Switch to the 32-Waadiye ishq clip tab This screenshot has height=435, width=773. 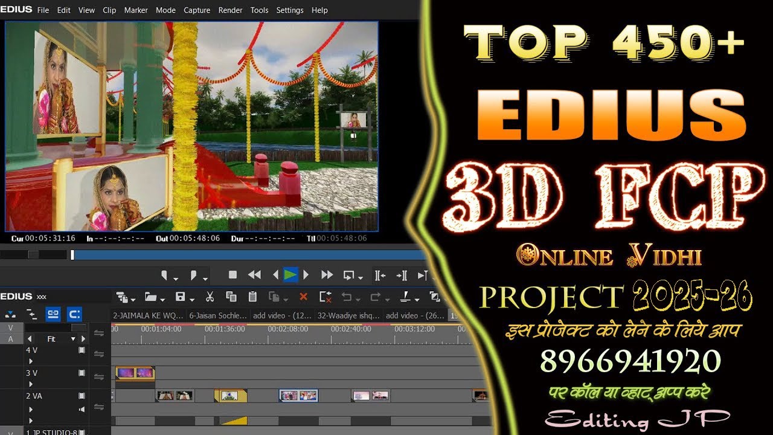coord(349,315)
